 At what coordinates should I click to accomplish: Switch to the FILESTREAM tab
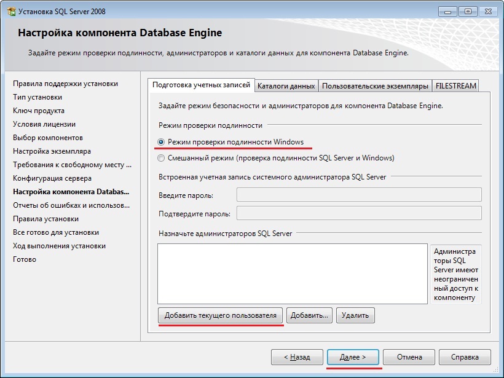pyautogui.click(x=456, y=86)
